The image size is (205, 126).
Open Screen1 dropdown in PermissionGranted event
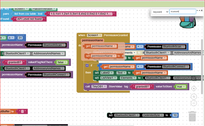(94, 35)
